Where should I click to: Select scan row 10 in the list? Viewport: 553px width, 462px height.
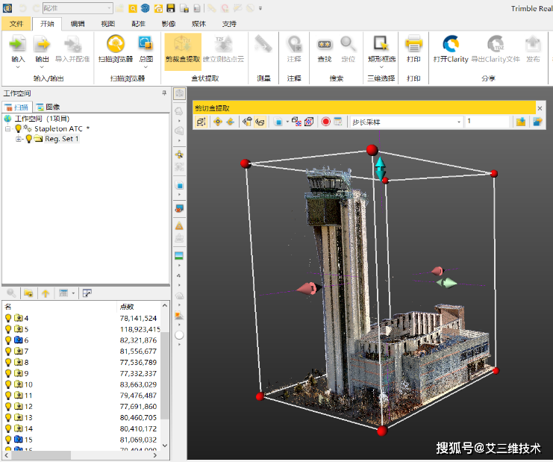coord(82,384)
